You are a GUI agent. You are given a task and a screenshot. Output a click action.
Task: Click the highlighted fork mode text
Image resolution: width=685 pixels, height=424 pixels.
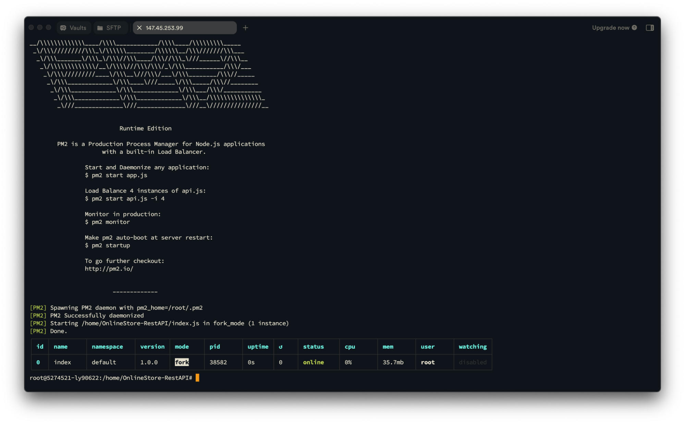pos(182,362)
